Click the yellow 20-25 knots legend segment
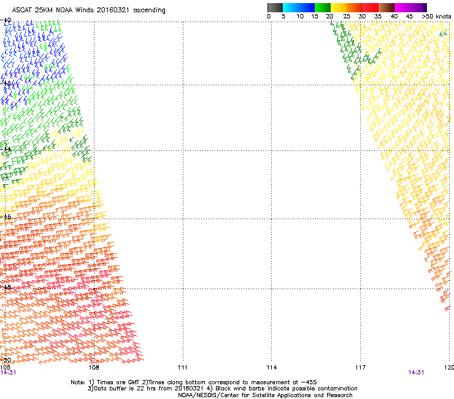 339,7
